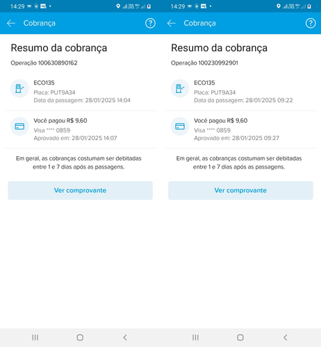Screen dimensions: 321x347
Task: Tap passage date 28/01/2025 09:22
Action: coord(269,100)
